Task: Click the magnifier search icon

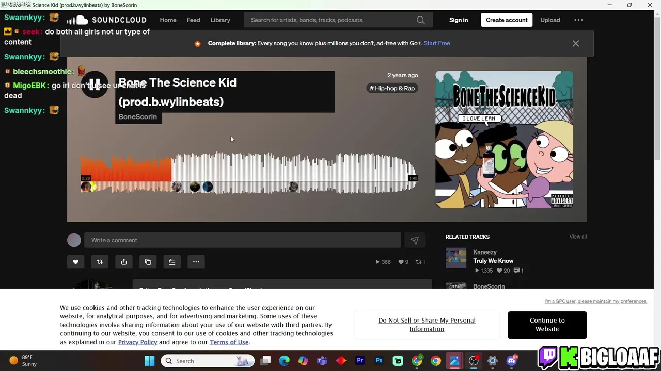Action: tap(421, 20)
